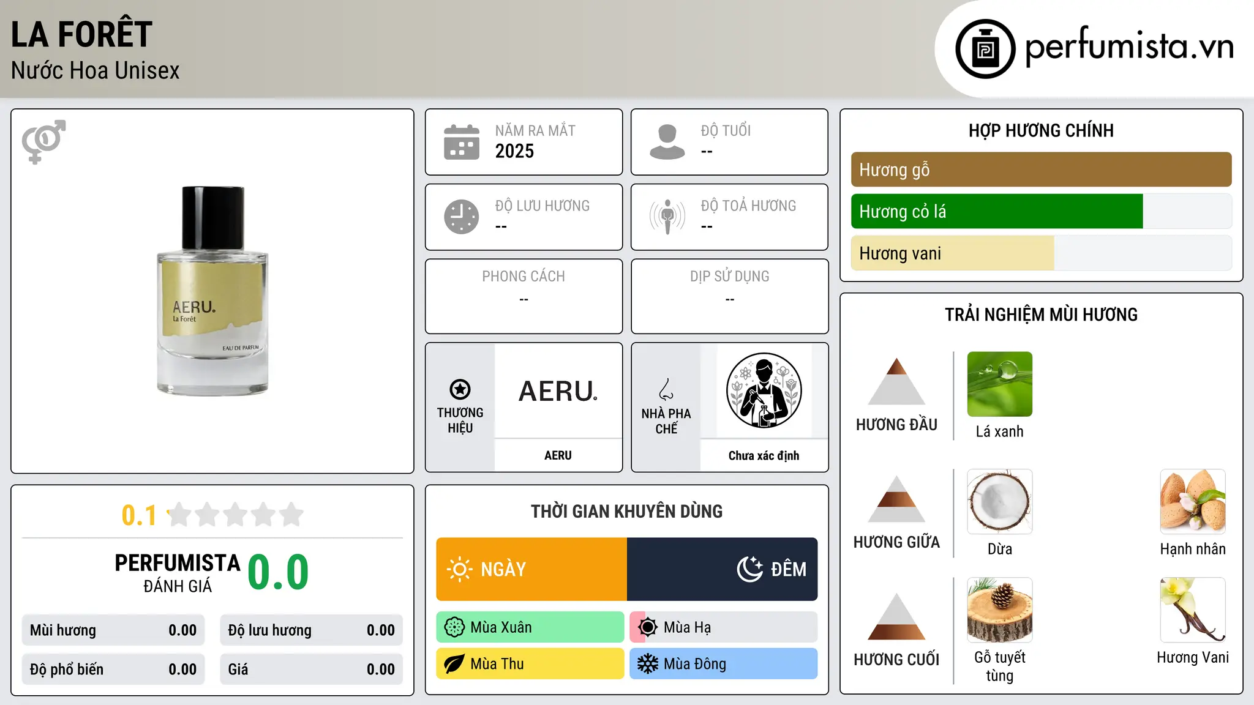Click the Độ phổ biến score row
Image resolution: width=1254 pixels, height=705 pixels.
tap(113, 670)
